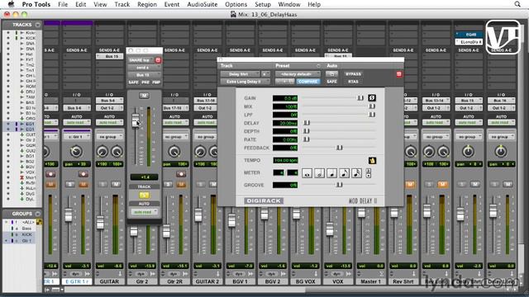Select the VOX track name button
This screenshot has height=297, width=529.
click(338, 281)
